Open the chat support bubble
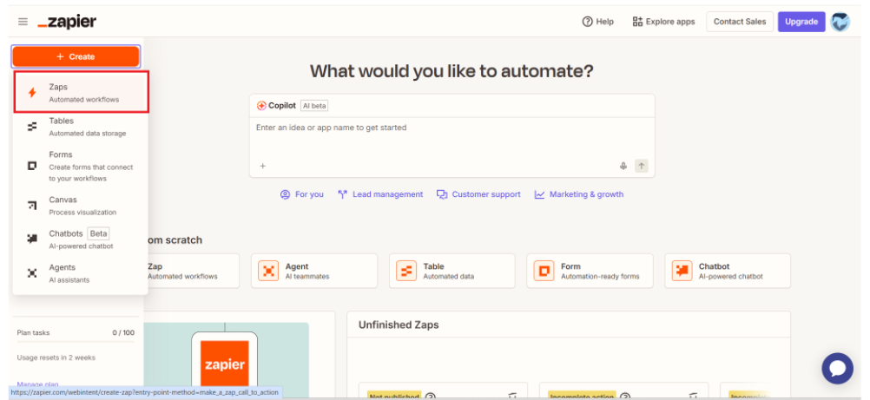Image resolution: width=870 pixels, height=400 pixels. pos(837,368)
